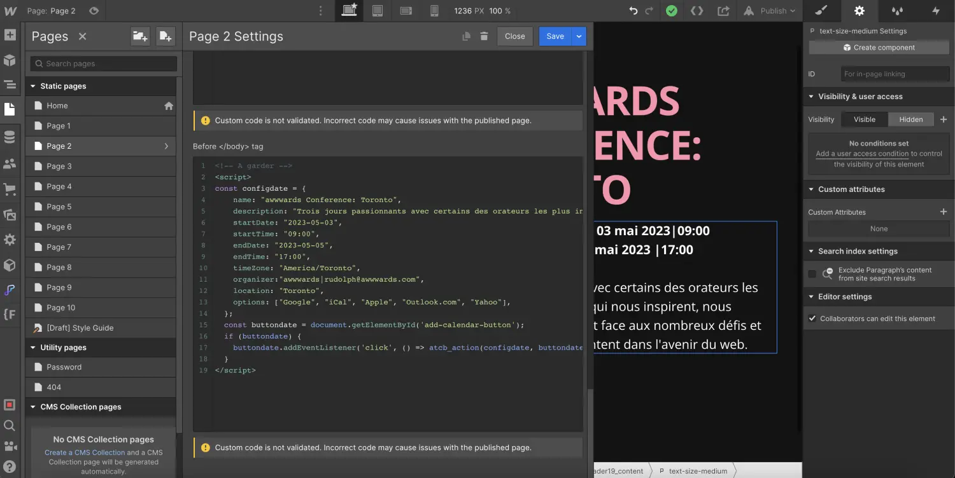
Task: Duplicate Page 2 via copy icon
Action: point(466,36)
